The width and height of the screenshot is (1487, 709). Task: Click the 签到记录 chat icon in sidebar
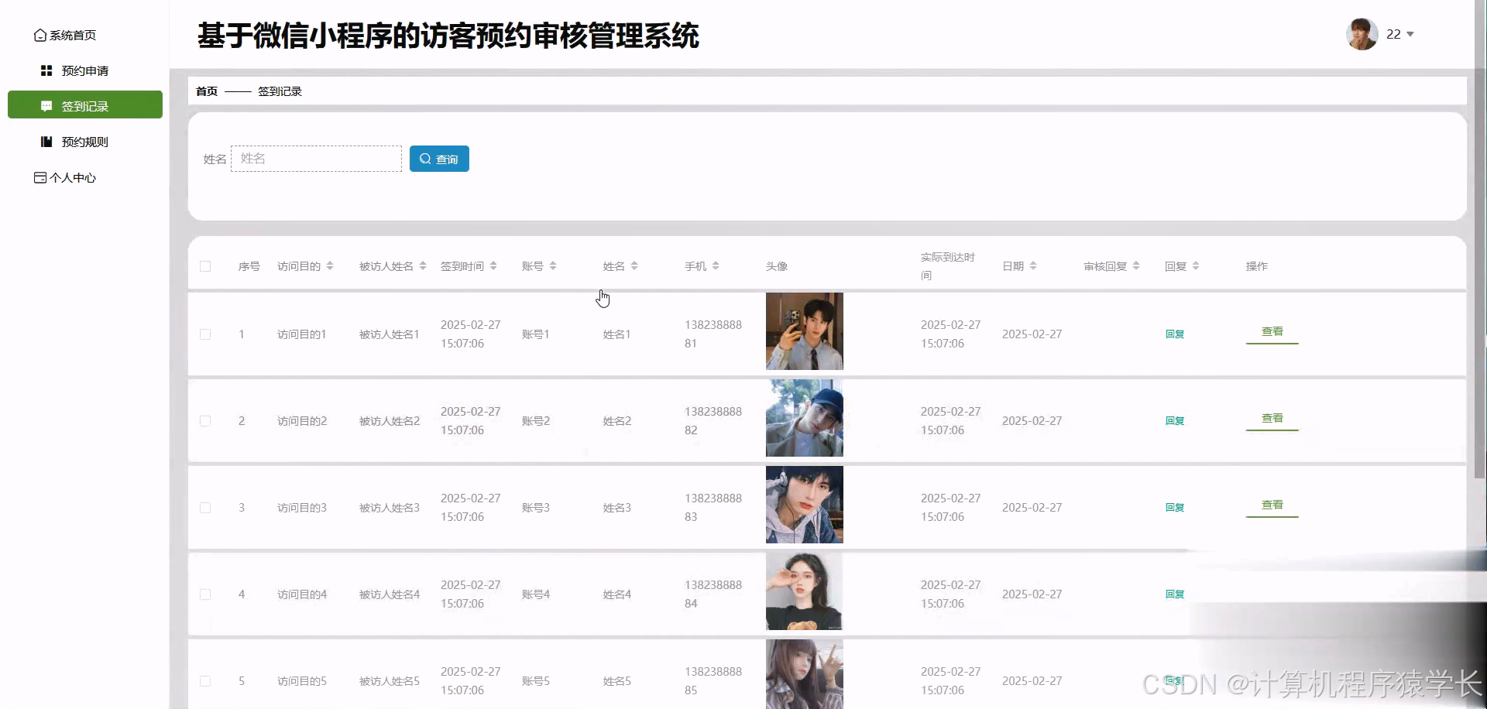46,105
